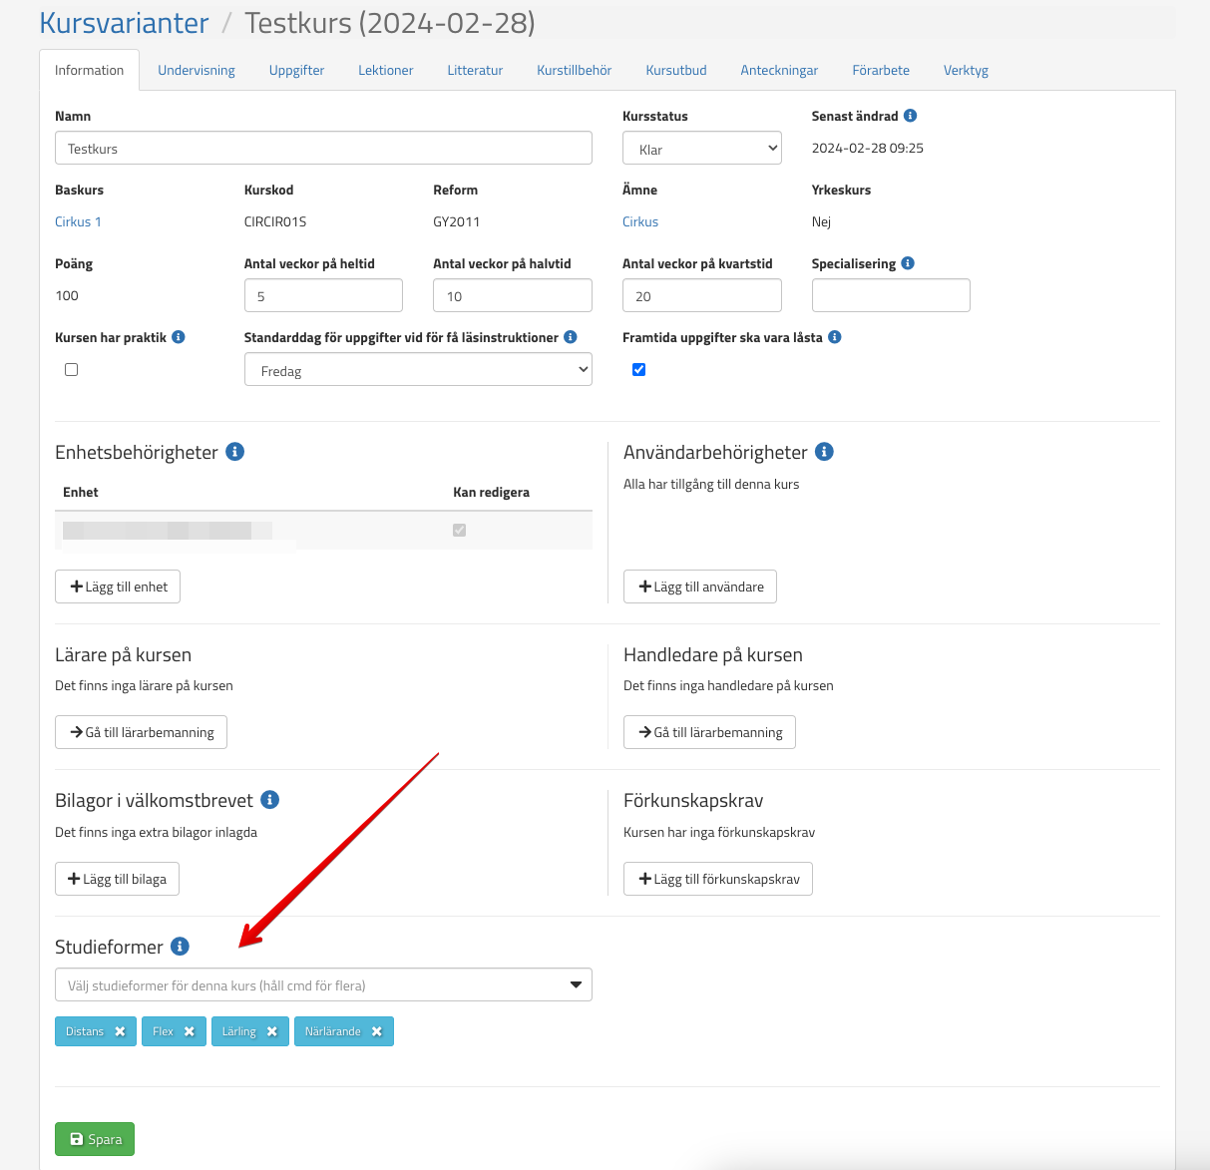Open the Kursstatus dropdown showing Klar
The height and width of the screenshot is (1170, 1210).
tap(701, 149)
